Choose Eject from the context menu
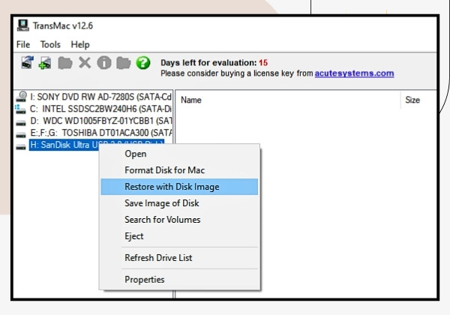 click(179, 236)
